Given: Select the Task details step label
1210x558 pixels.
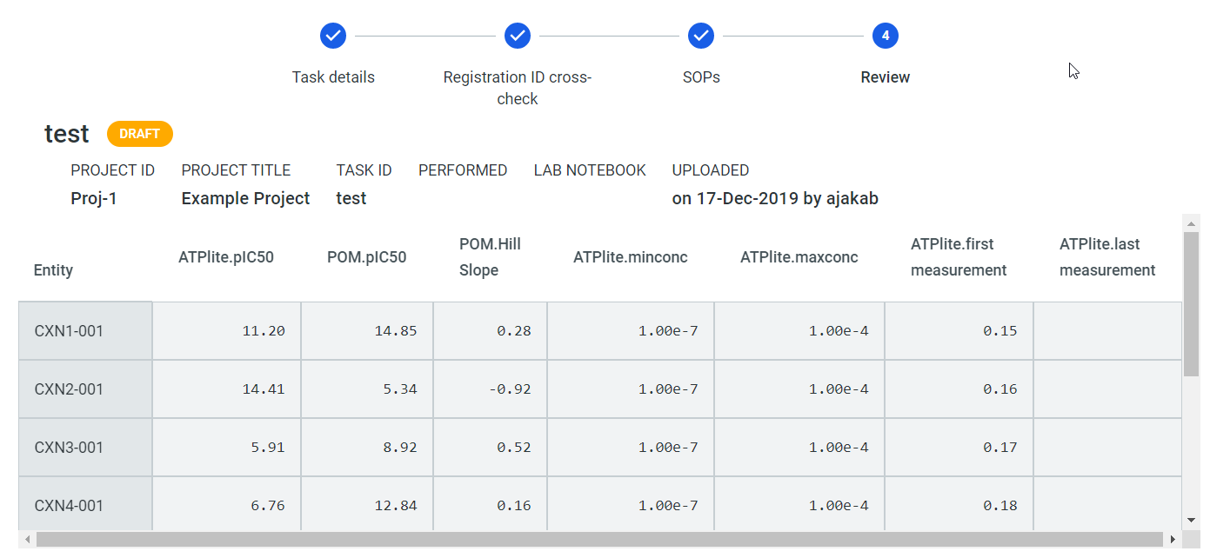Looking at the screenshot, I should [x=333, y=77].
